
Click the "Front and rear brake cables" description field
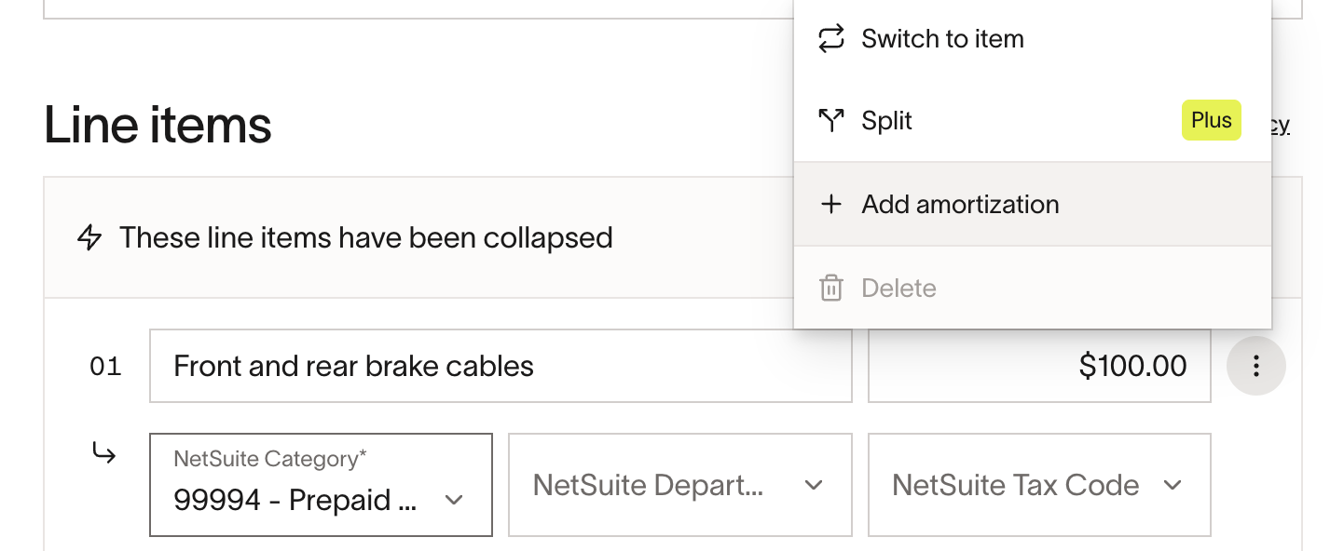[501, 366]
